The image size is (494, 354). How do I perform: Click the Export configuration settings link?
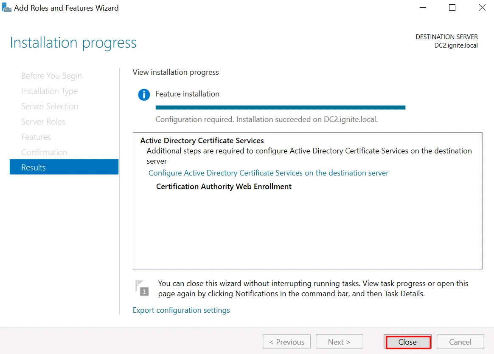click(181, 310)
